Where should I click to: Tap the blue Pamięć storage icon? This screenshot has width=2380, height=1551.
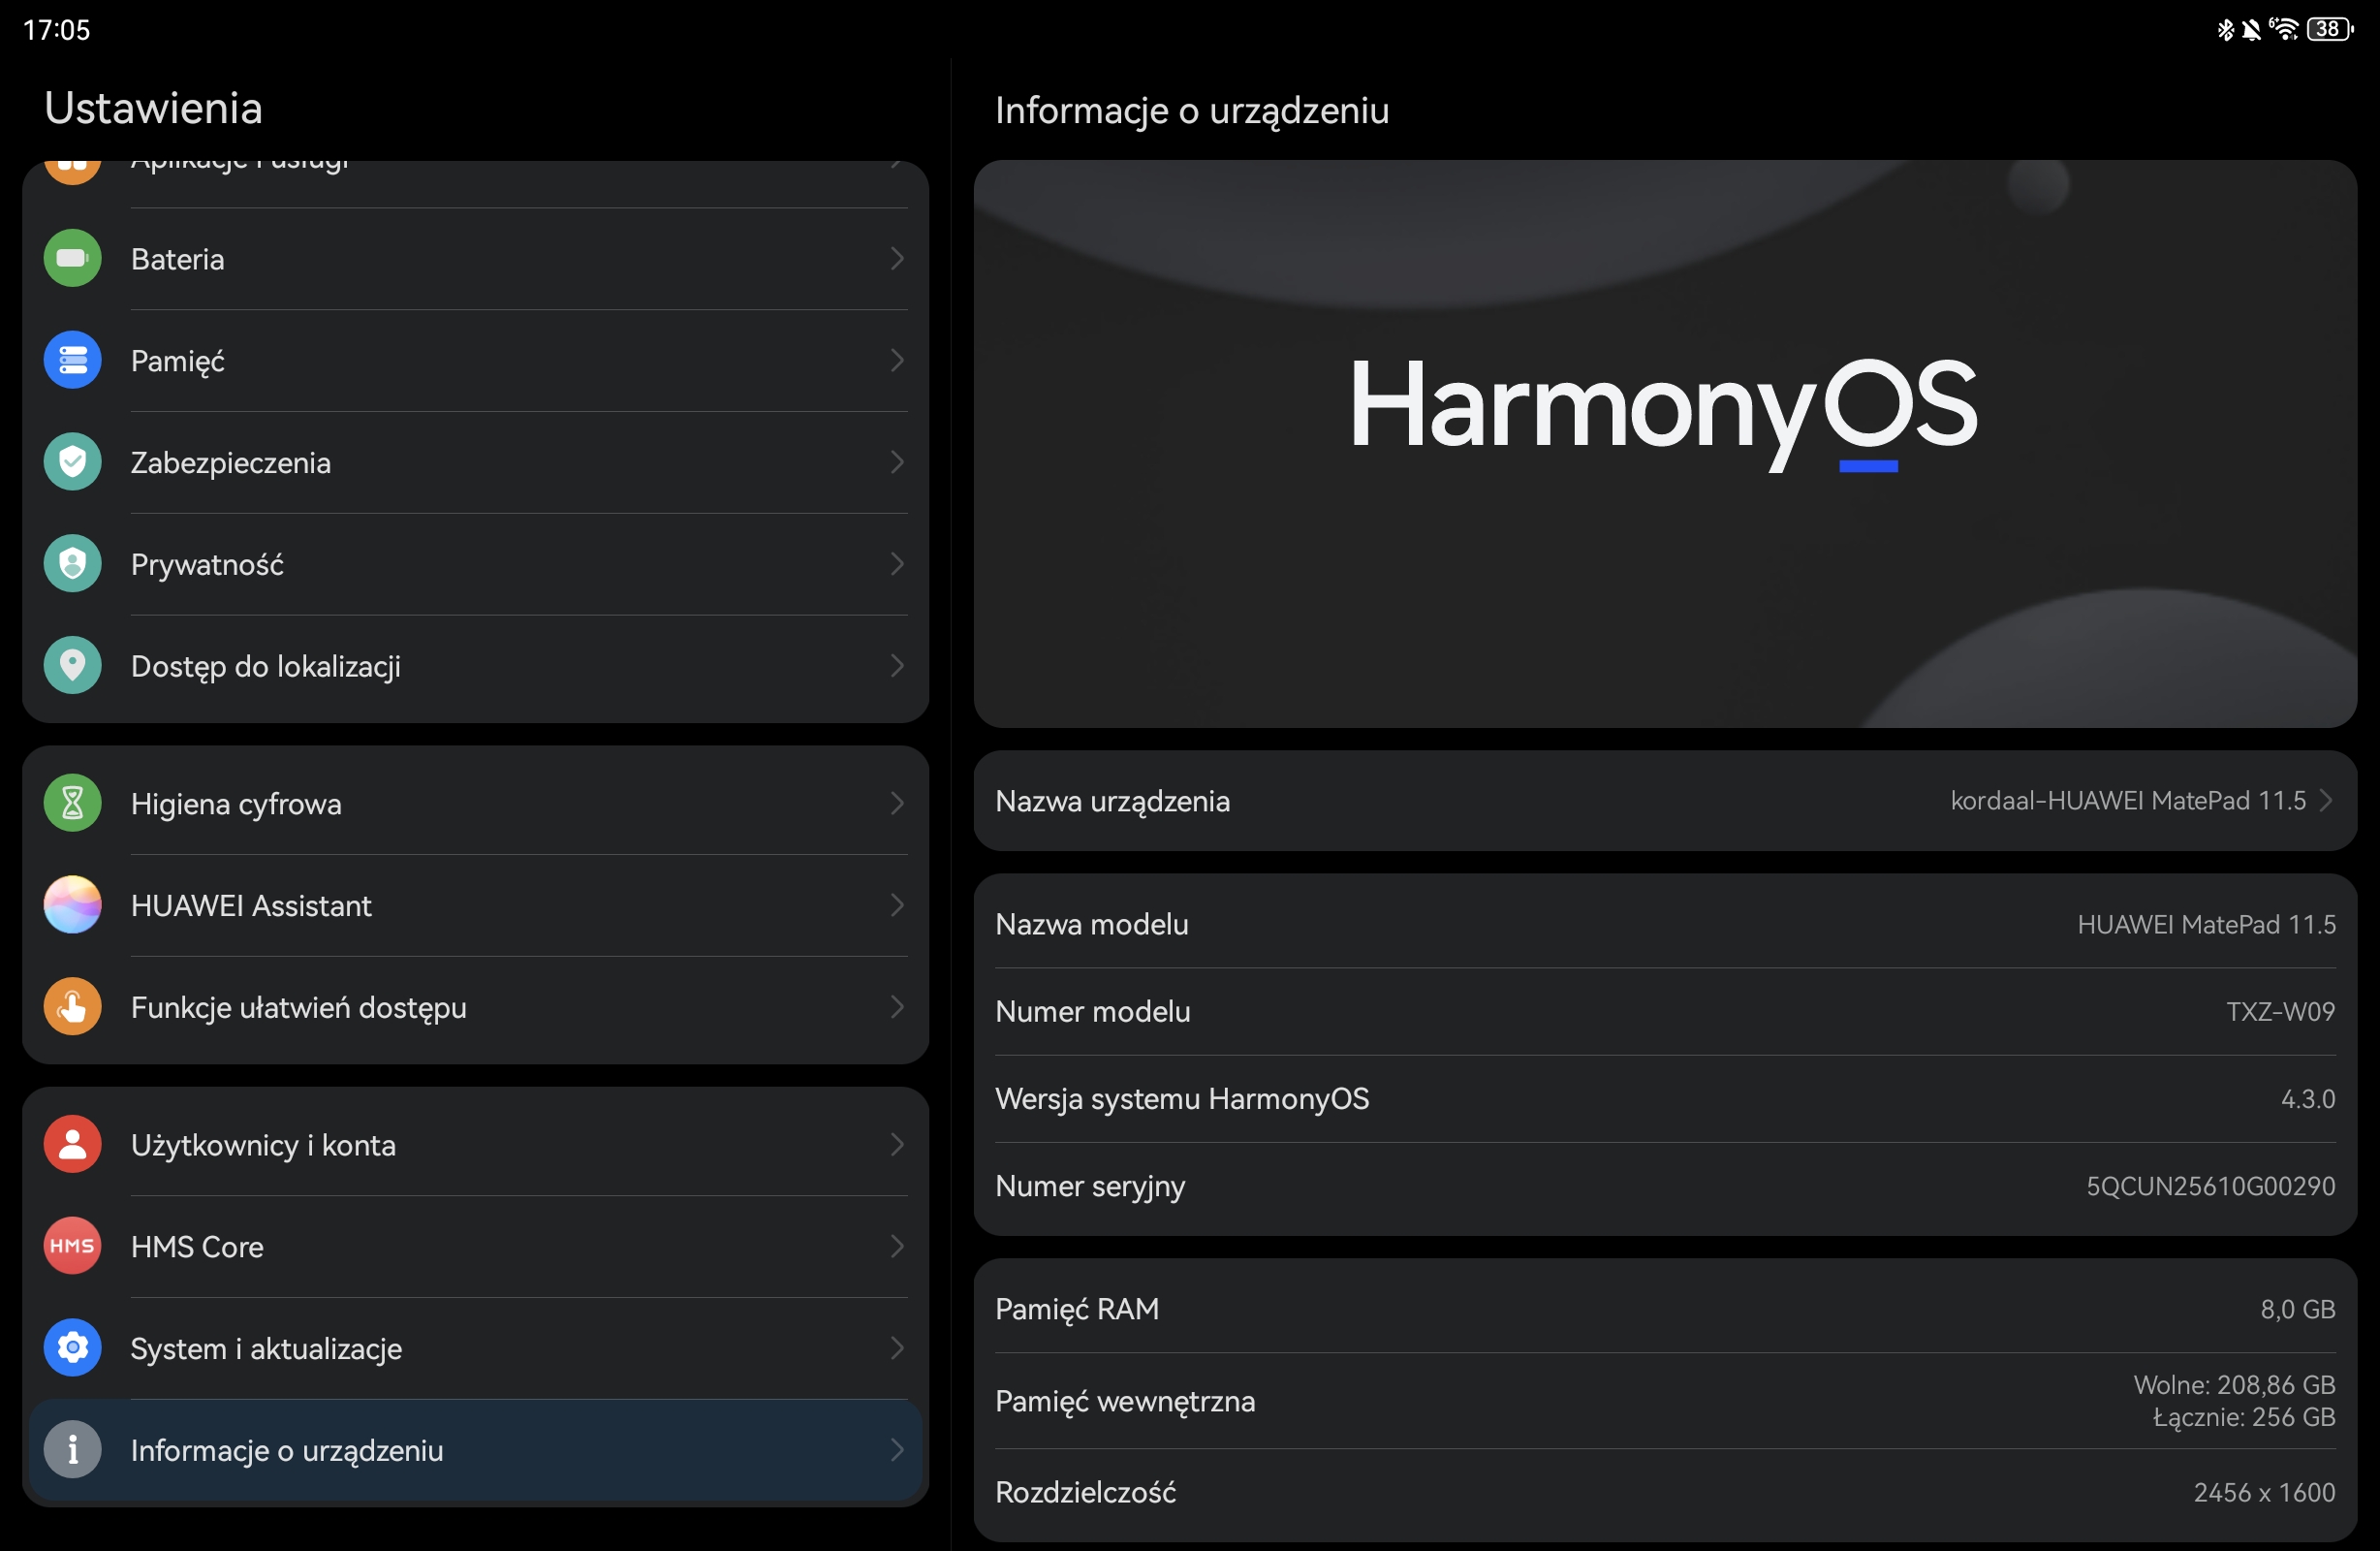(72, 361)
